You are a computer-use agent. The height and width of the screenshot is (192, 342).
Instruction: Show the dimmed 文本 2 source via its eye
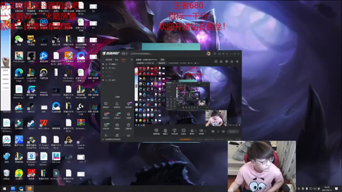tap(103, 72)
